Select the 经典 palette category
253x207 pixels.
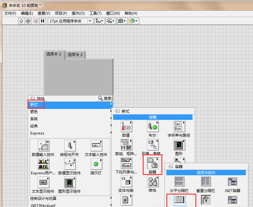(34, 126)
